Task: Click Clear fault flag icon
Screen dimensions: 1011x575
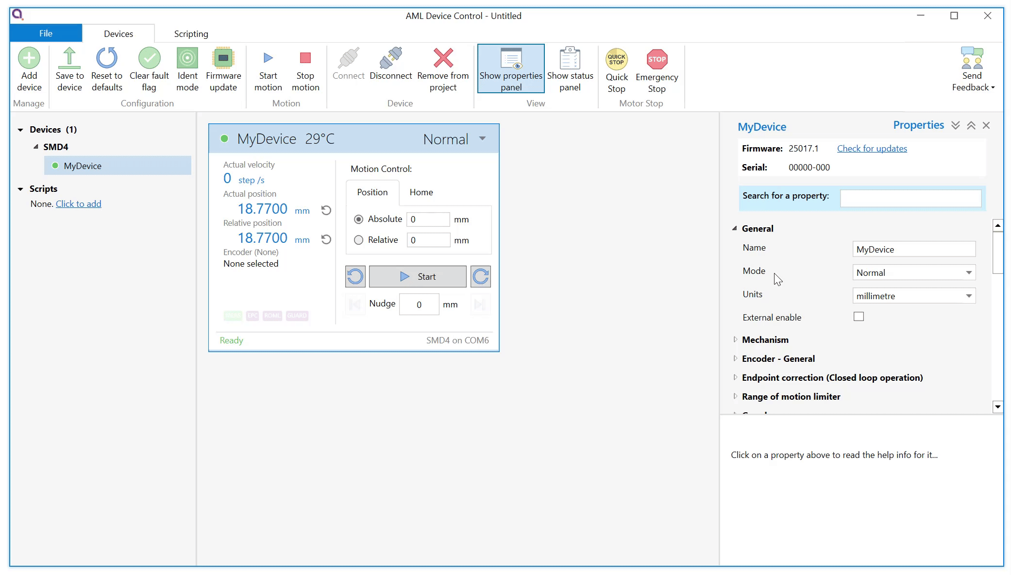Action: pyautogui.click(x=149, y=58)
